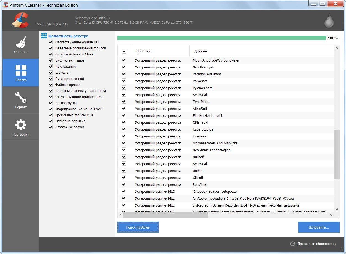Click the Piriform pear icon
The width and height of the screenshot is (346, 254).
(x=329, y=20)
